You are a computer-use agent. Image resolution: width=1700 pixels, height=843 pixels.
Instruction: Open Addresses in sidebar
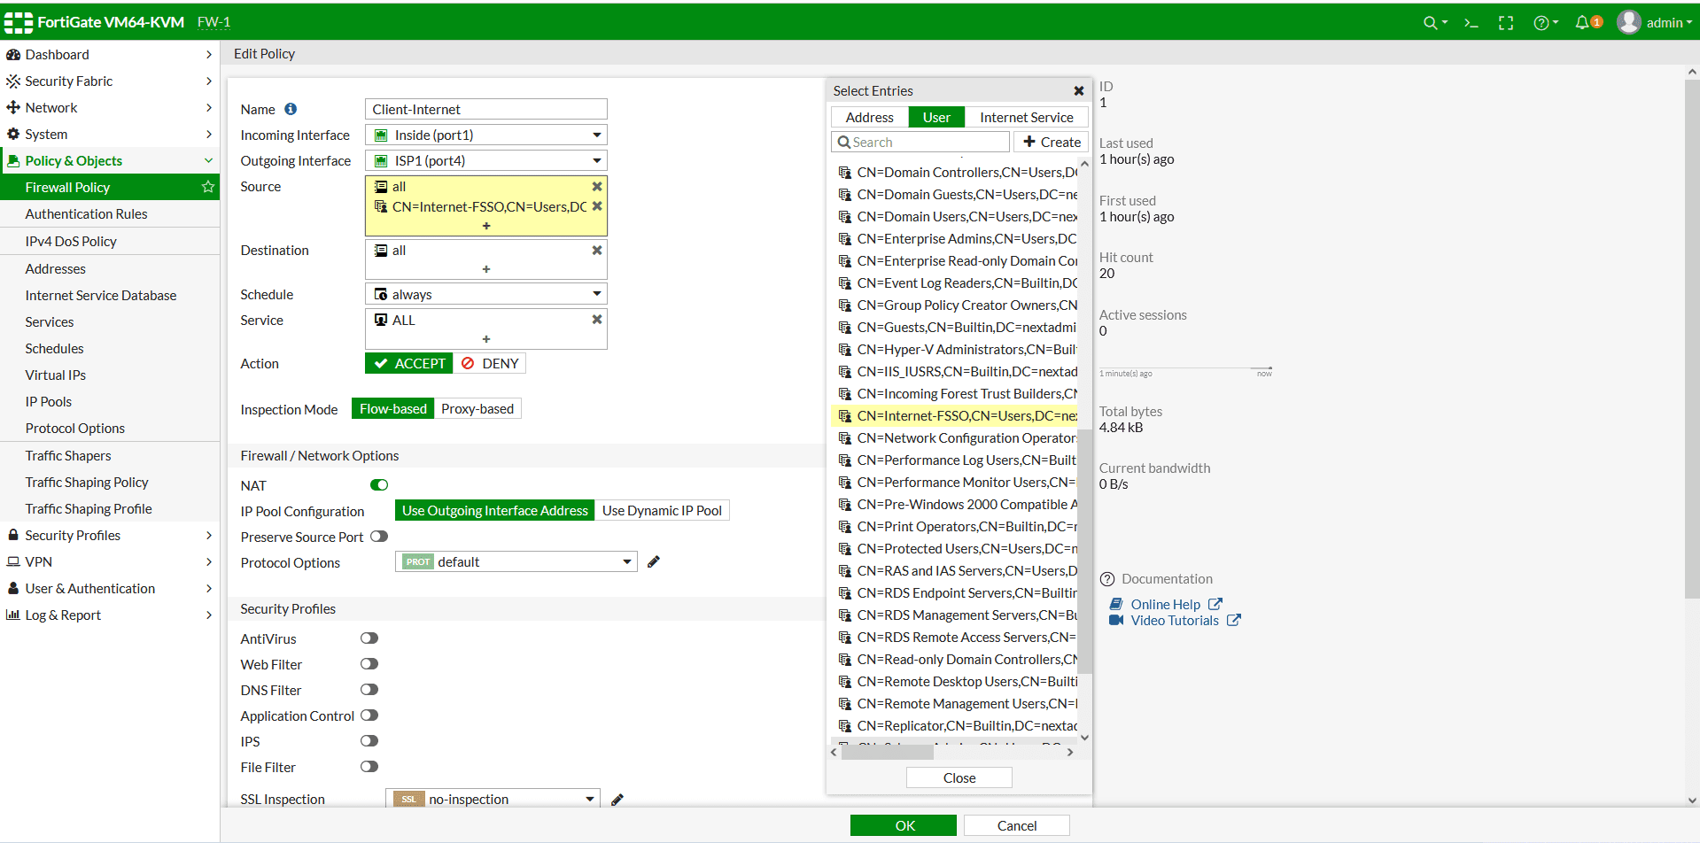[56, 268]
